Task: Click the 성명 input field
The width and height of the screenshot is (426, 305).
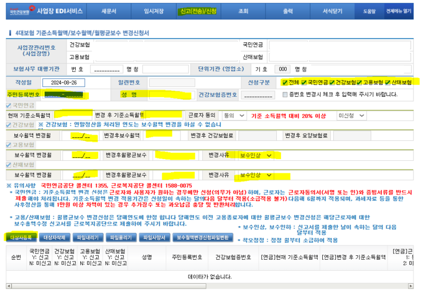Action: click(171, 94)
